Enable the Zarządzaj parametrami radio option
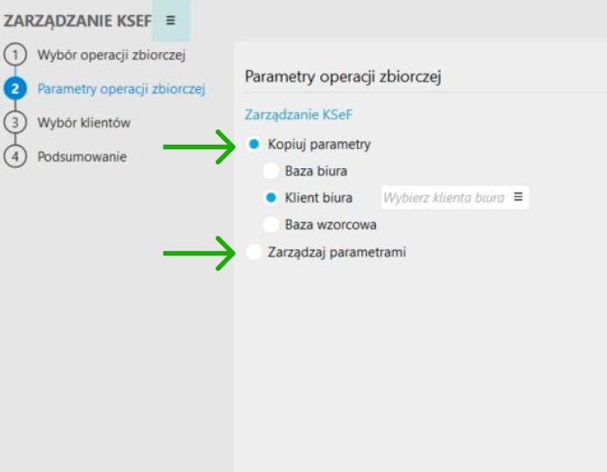 [x=254, y=253]
